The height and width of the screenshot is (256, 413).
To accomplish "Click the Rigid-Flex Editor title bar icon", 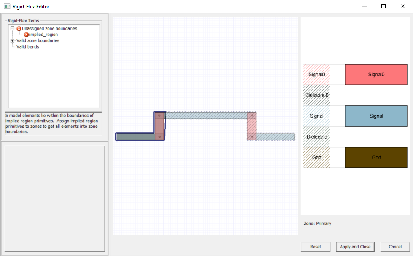I will tap(6, 6).
